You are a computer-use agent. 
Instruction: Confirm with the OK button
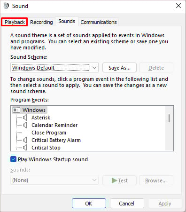89,204
